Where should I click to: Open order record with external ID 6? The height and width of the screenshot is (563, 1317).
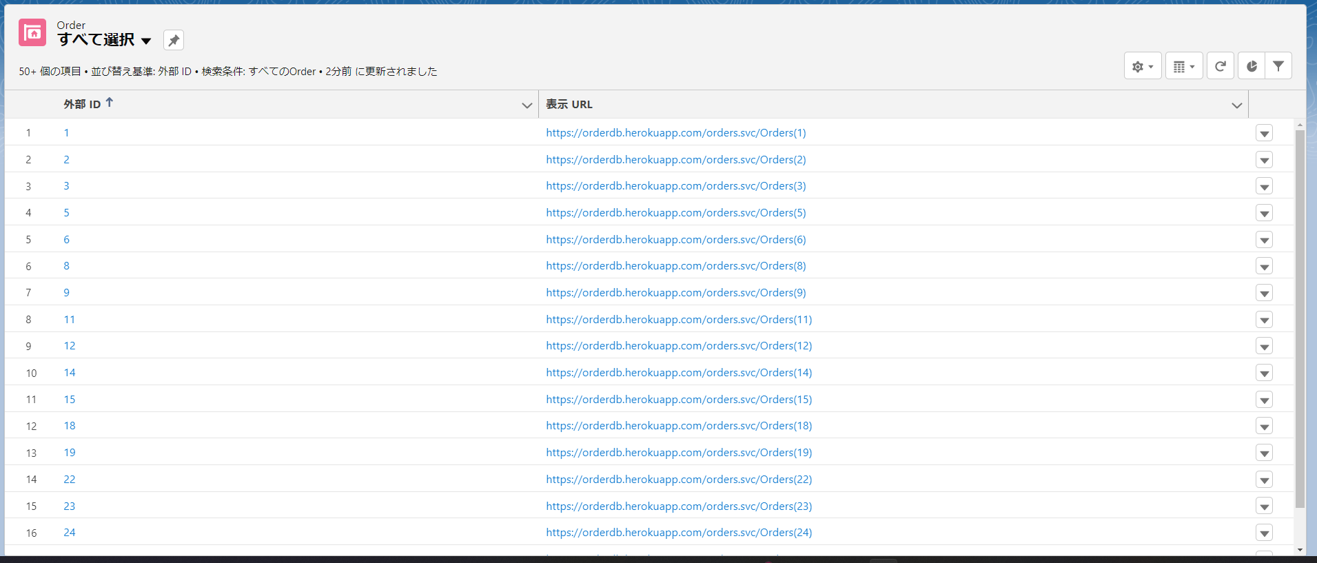tap(66, 240)
